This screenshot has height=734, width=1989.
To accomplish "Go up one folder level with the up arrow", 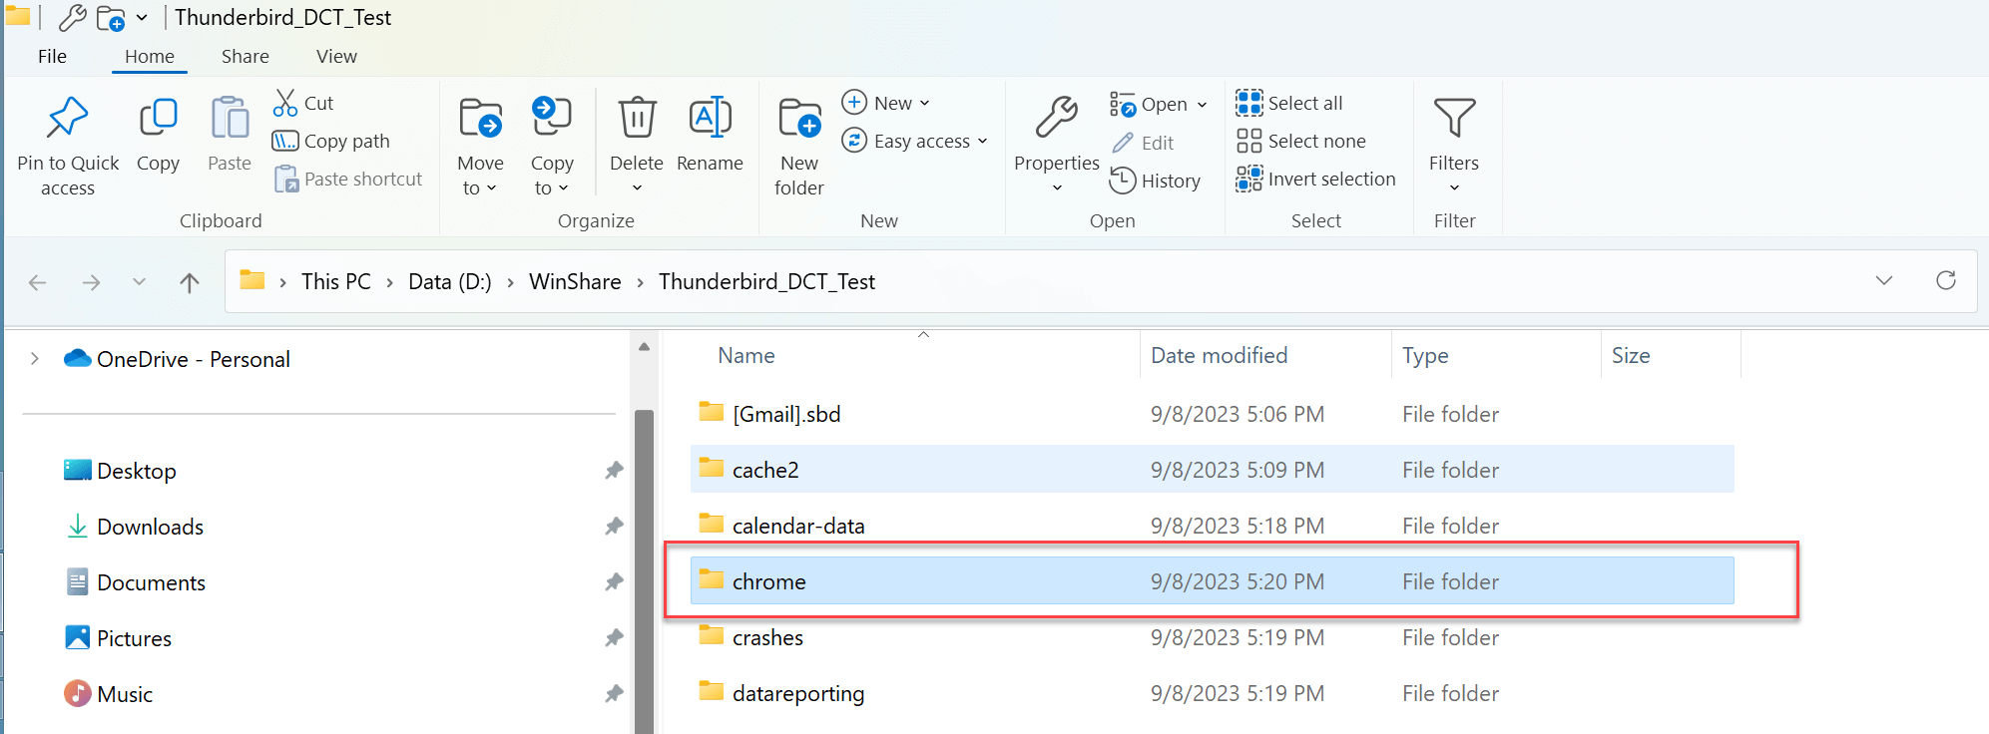I will coord(189,282).
